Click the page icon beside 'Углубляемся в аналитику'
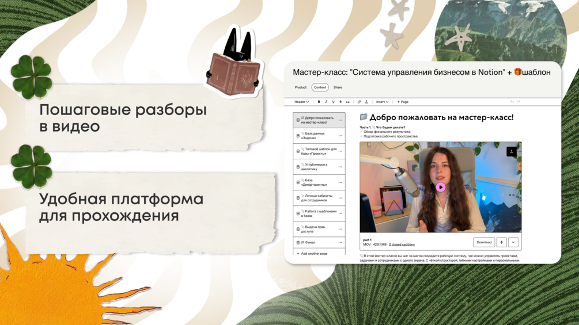Screen dimensions: 579x325 298,167
